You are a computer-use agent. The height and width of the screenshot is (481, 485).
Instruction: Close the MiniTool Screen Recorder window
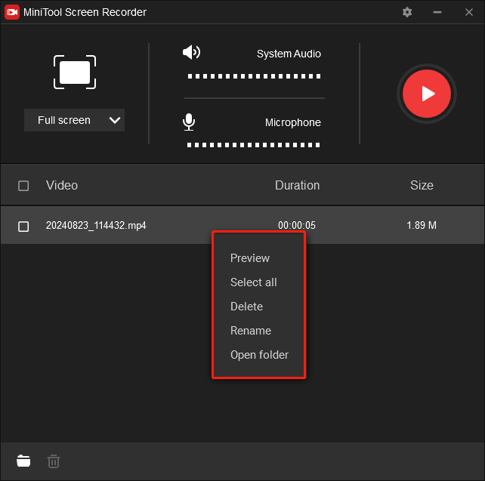click(469, 12)
